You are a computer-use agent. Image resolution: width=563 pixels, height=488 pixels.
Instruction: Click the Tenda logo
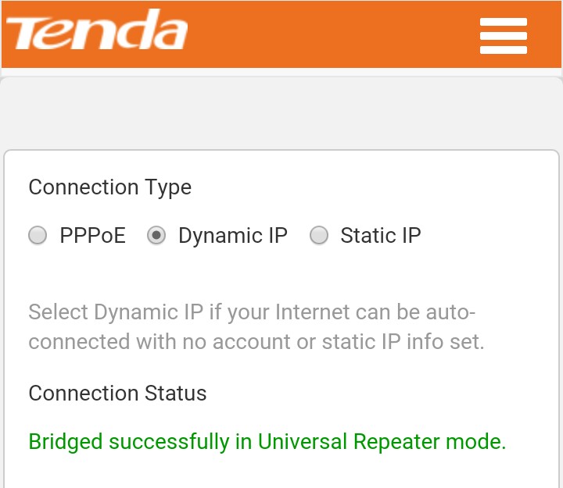97,30
